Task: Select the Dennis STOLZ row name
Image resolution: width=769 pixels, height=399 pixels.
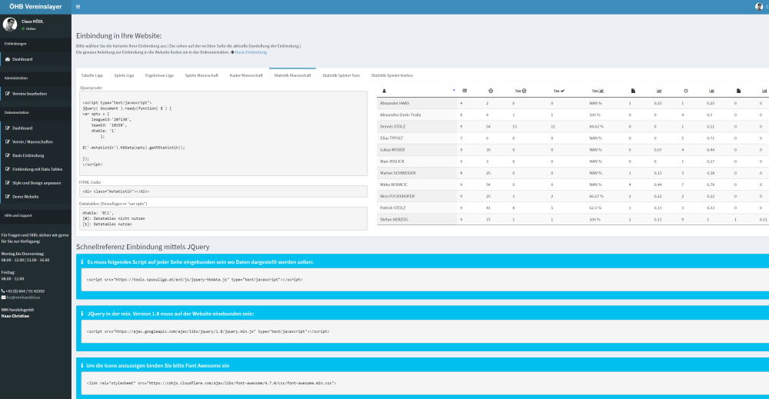Action: 392,126
